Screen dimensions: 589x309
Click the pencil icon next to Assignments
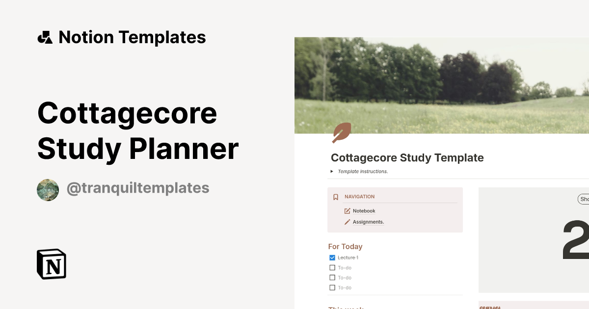click(x=348, y=222)
